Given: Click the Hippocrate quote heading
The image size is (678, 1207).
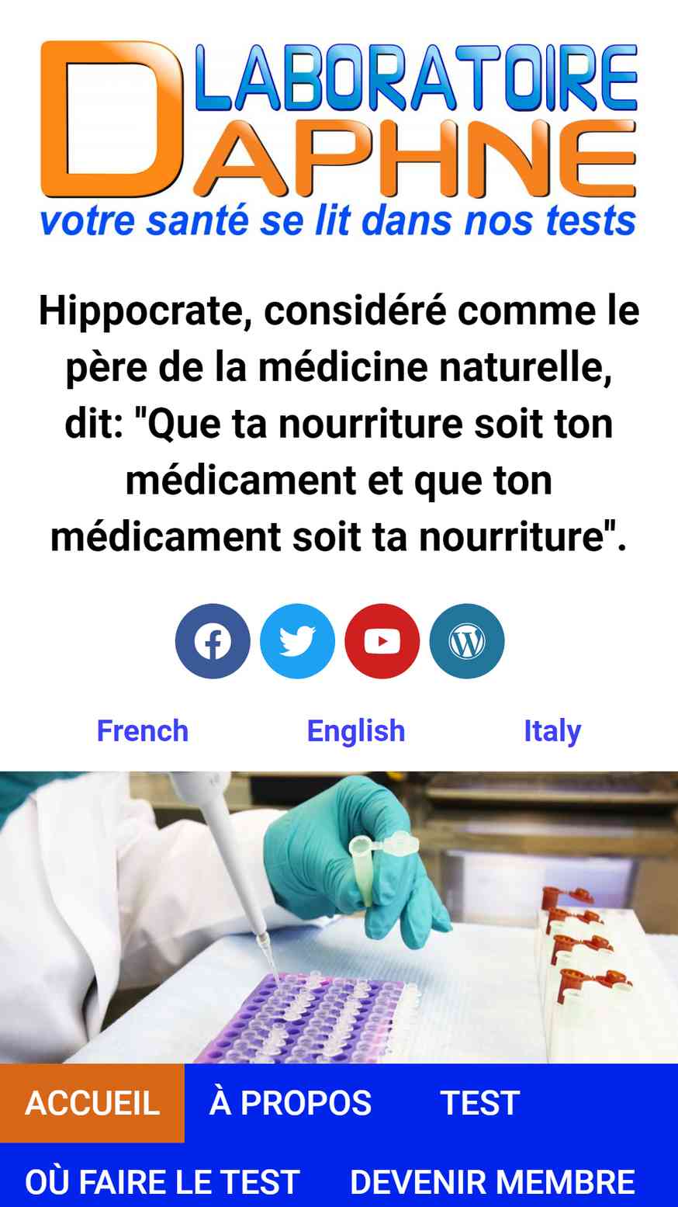Looking at the screenshot, I should (339, 423).
